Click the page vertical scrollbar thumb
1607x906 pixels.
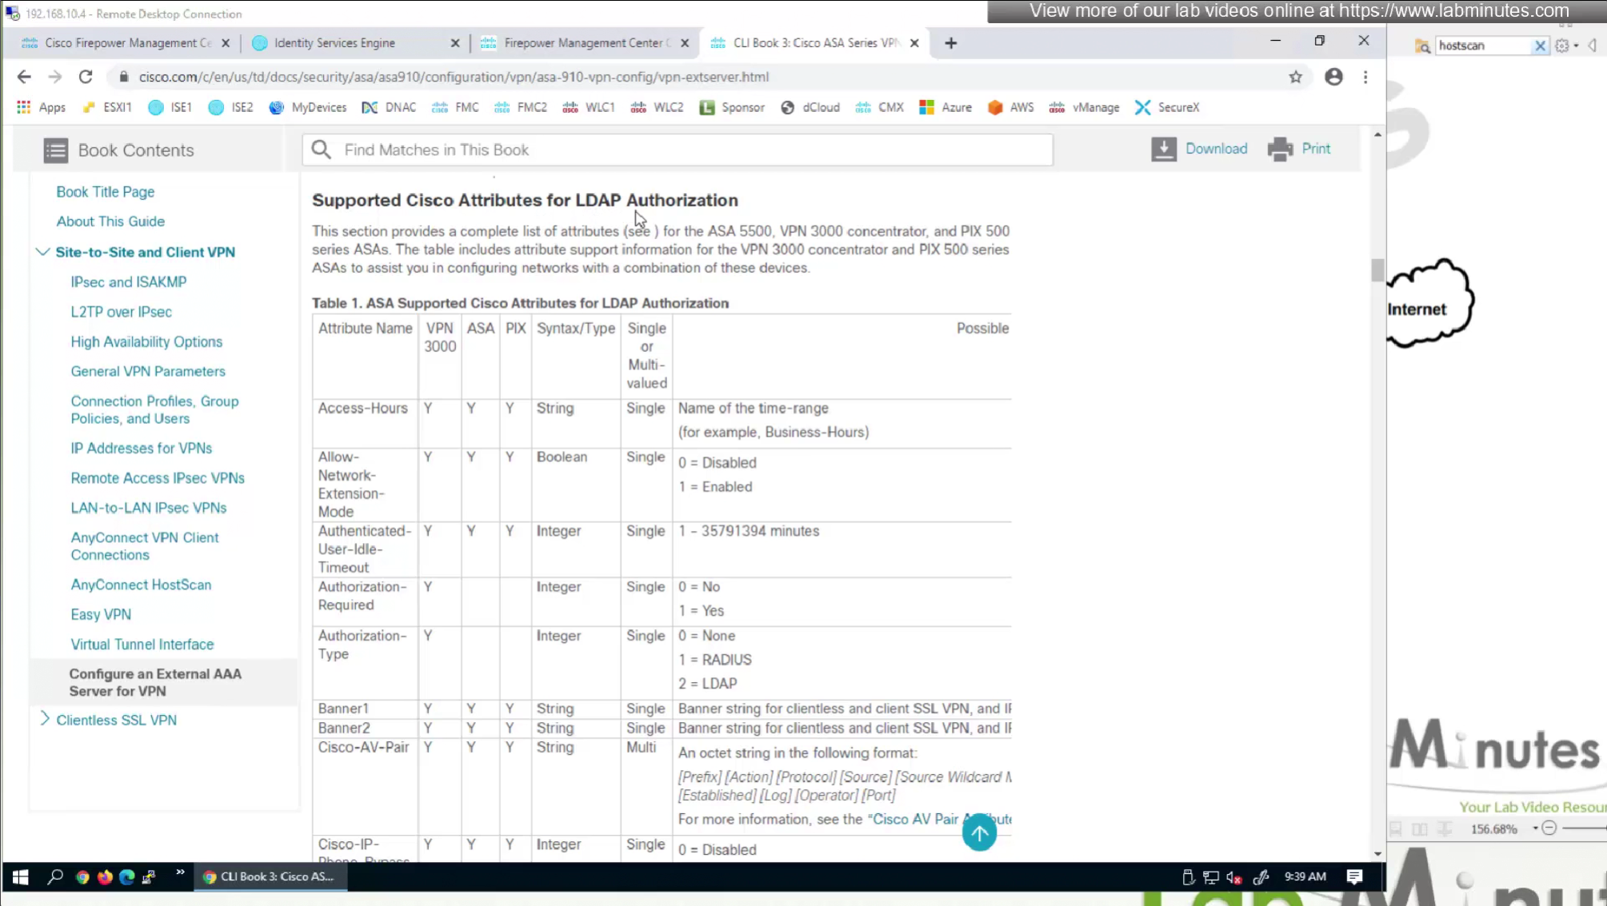pyautogui.click(x=1377, y=270)
